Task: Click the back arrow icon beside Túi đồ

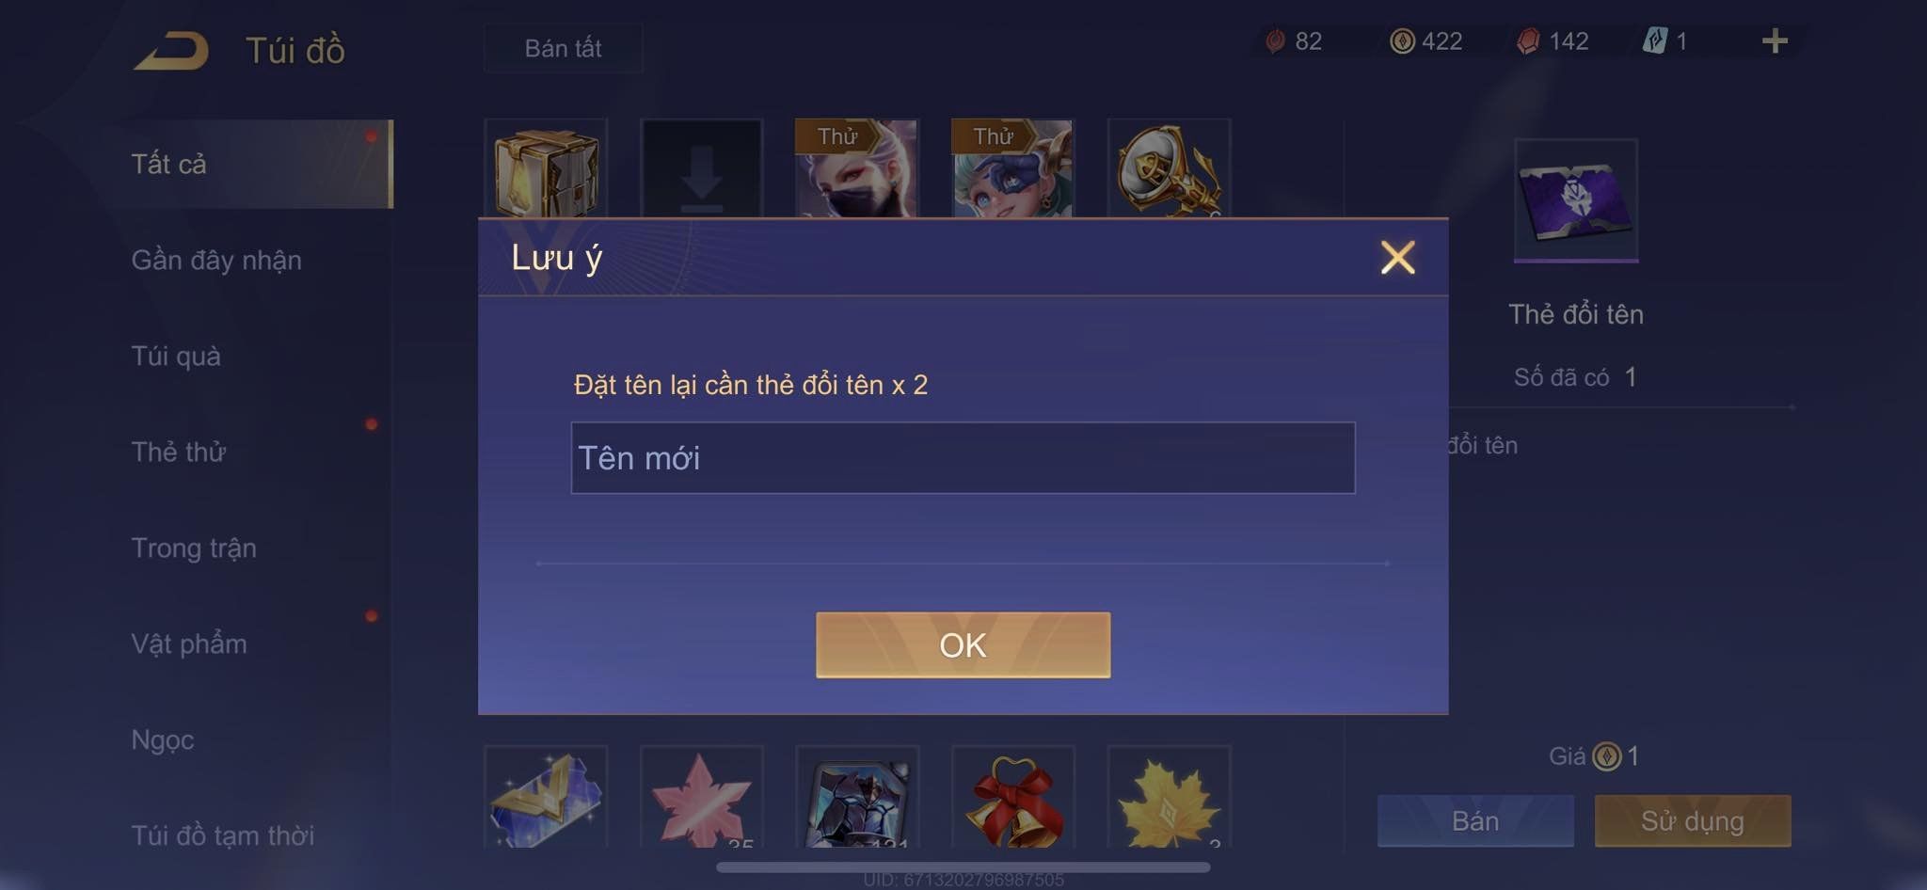Action: click(171, 50)
